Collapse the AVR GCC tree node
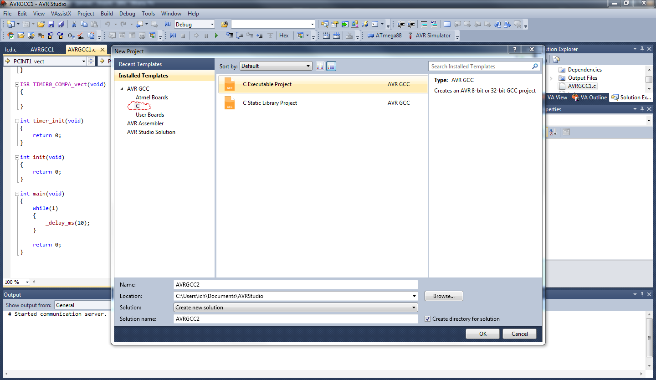This screenshot has width=656, height=380. [122, 89]
